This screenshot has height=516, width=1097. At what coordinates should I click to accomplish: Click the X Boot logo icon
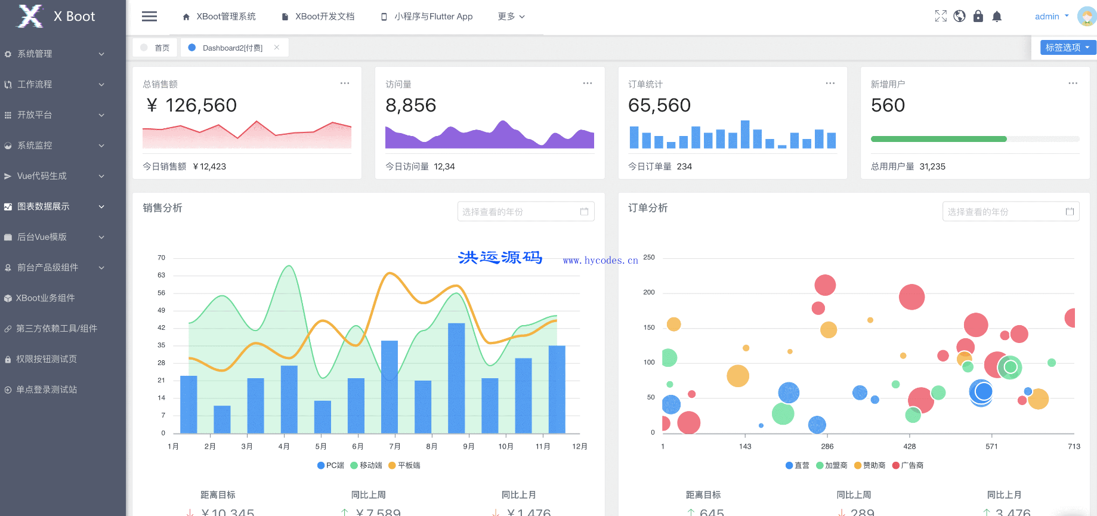click(30, 16)
